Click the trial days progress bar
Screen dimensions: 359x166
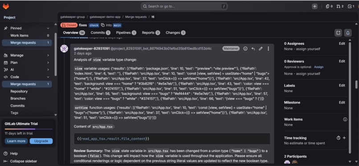tap(29, 129)
